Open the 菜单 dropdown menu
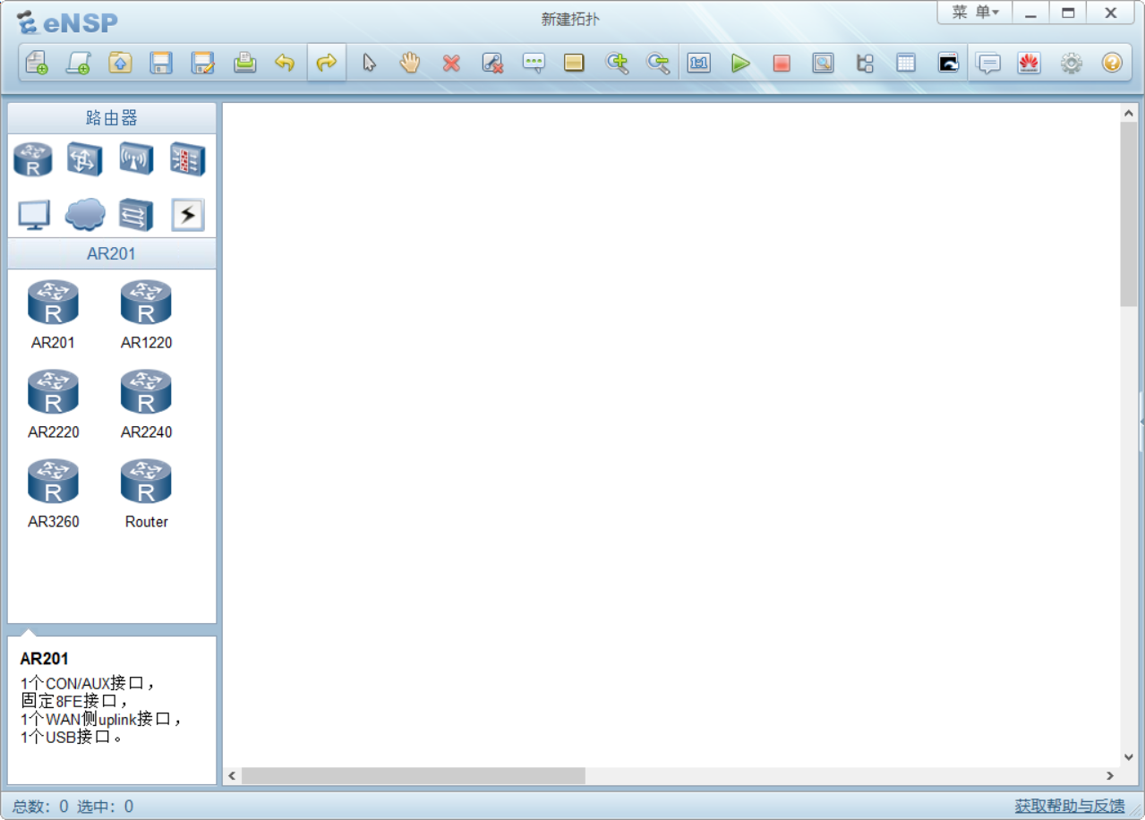This screenshot has width=1145, height=820. [x=975, y=13]
